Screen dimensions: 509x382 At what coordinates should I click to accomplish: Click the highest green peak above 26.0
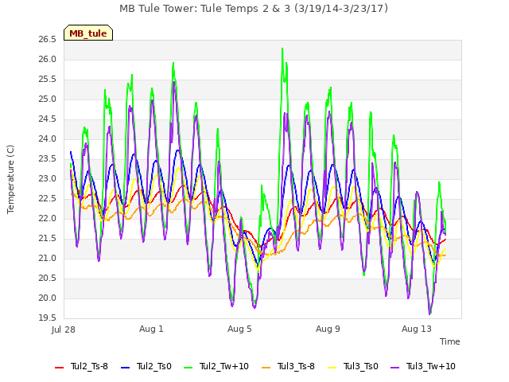point(282,49)
